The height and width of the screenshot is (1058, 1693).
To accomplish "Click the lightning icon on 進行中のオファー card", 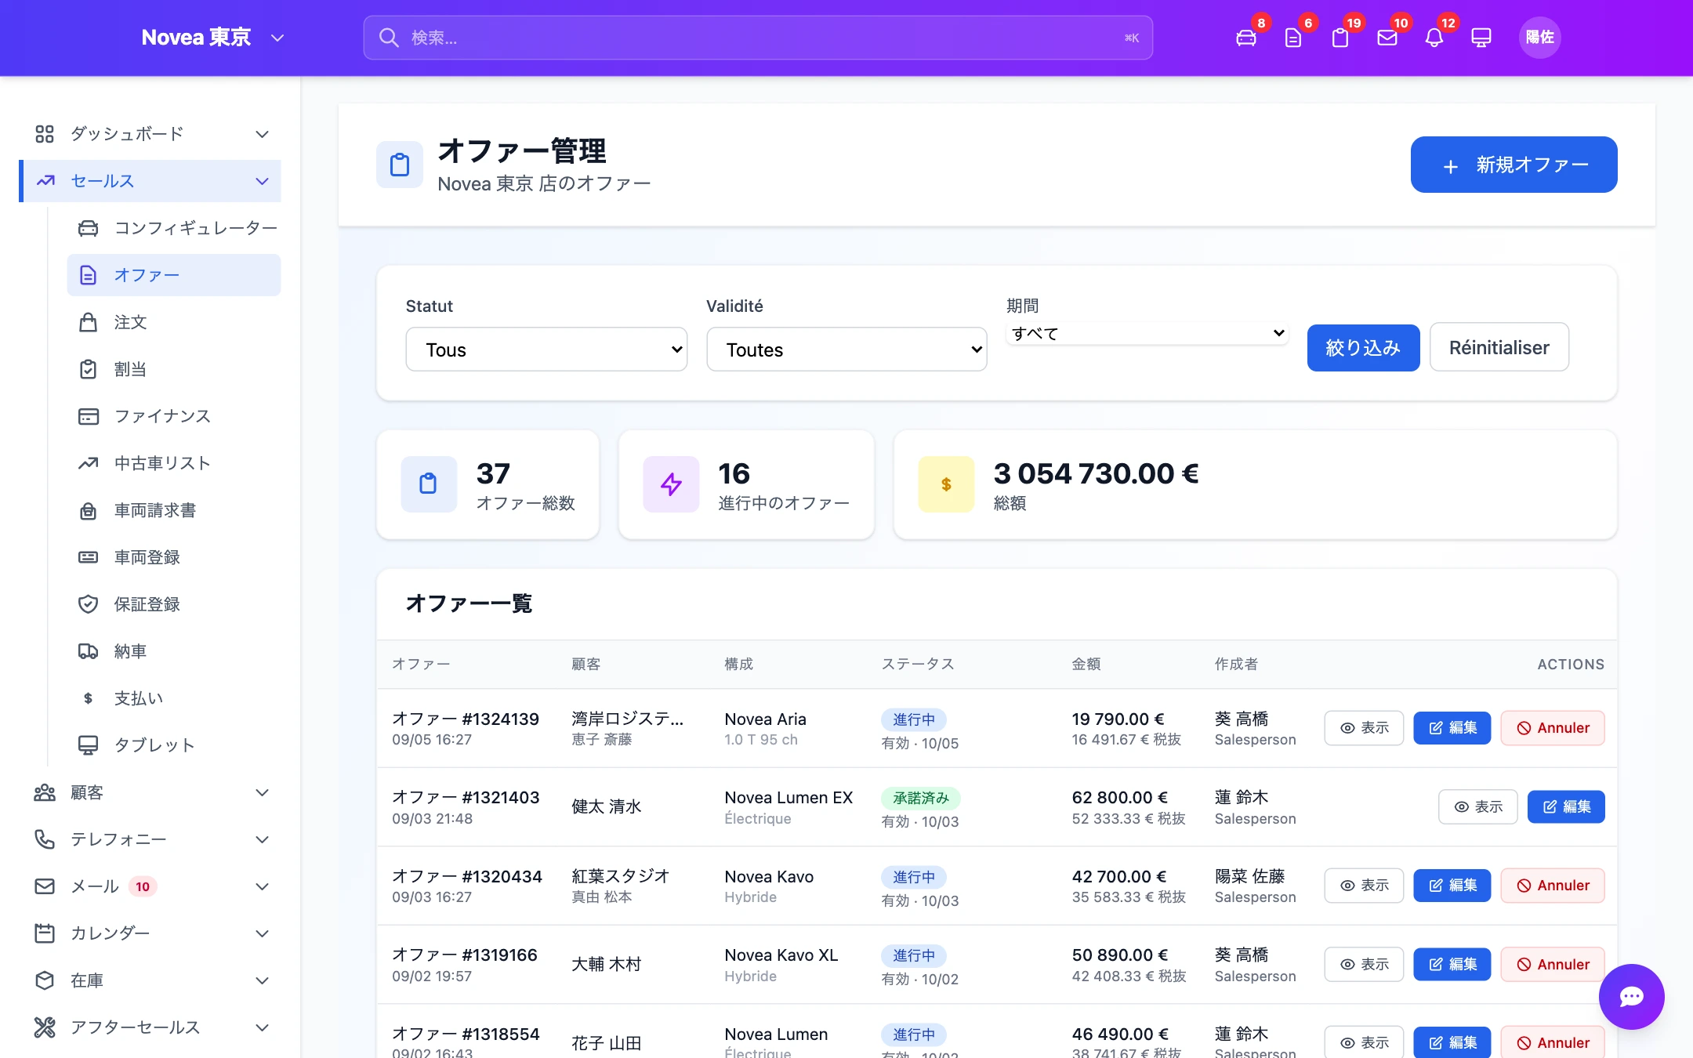I will tap(671, 484).
